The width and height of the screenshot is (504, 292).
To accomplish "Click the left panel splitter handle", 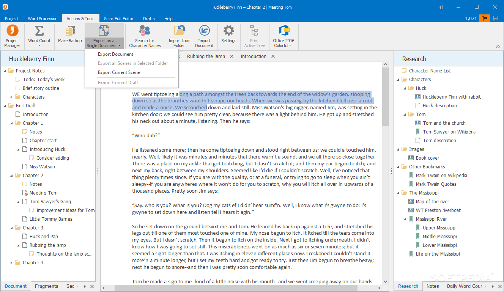I will [98, 171].
